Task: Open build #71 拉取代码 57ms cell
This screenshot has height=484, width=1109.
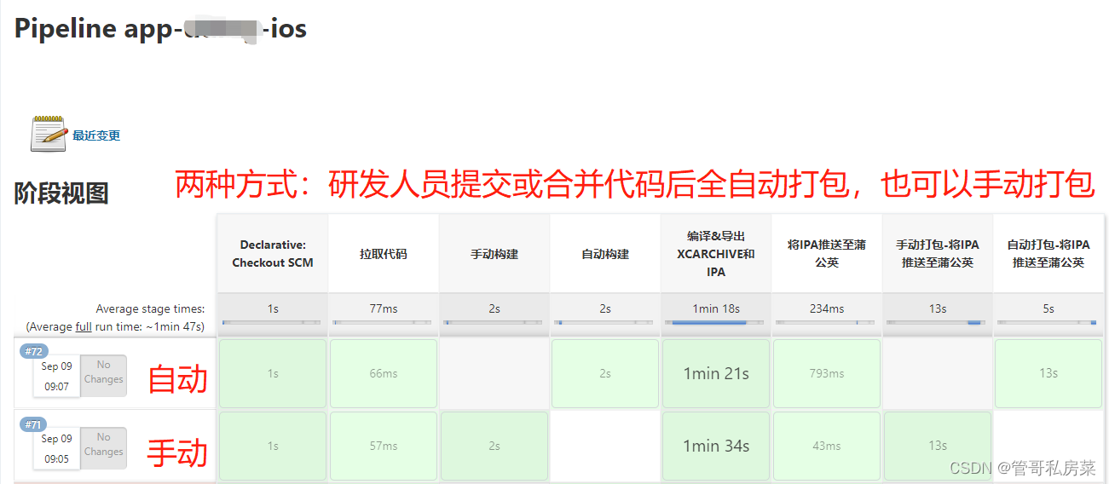Action: (x=384, y=446)
